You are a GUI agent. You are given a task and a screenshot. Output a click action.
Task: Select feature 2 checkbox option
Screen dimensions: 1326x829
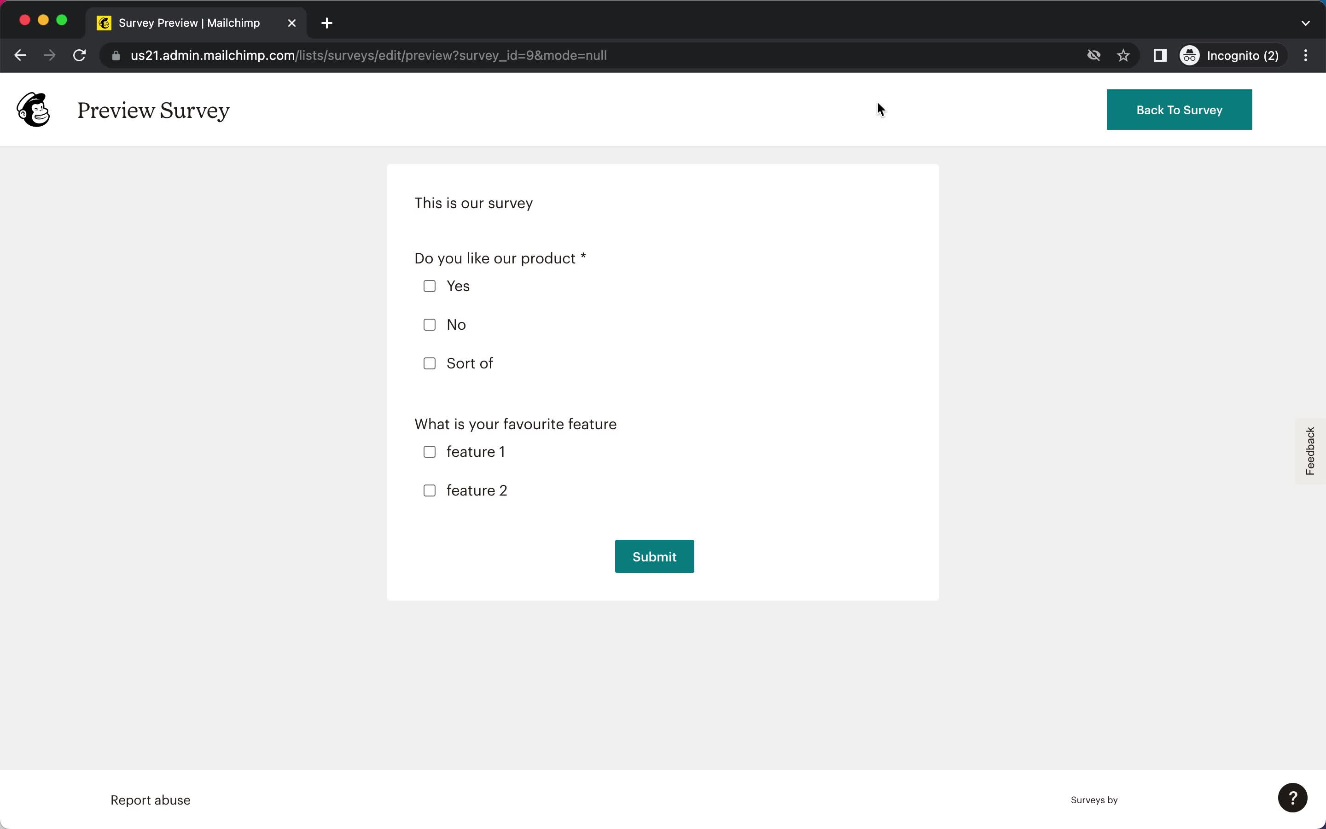coord(429,490)
